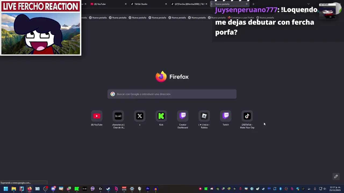Open the X shortcut tile
Viewport: 344px width, 193px height.
140,118
